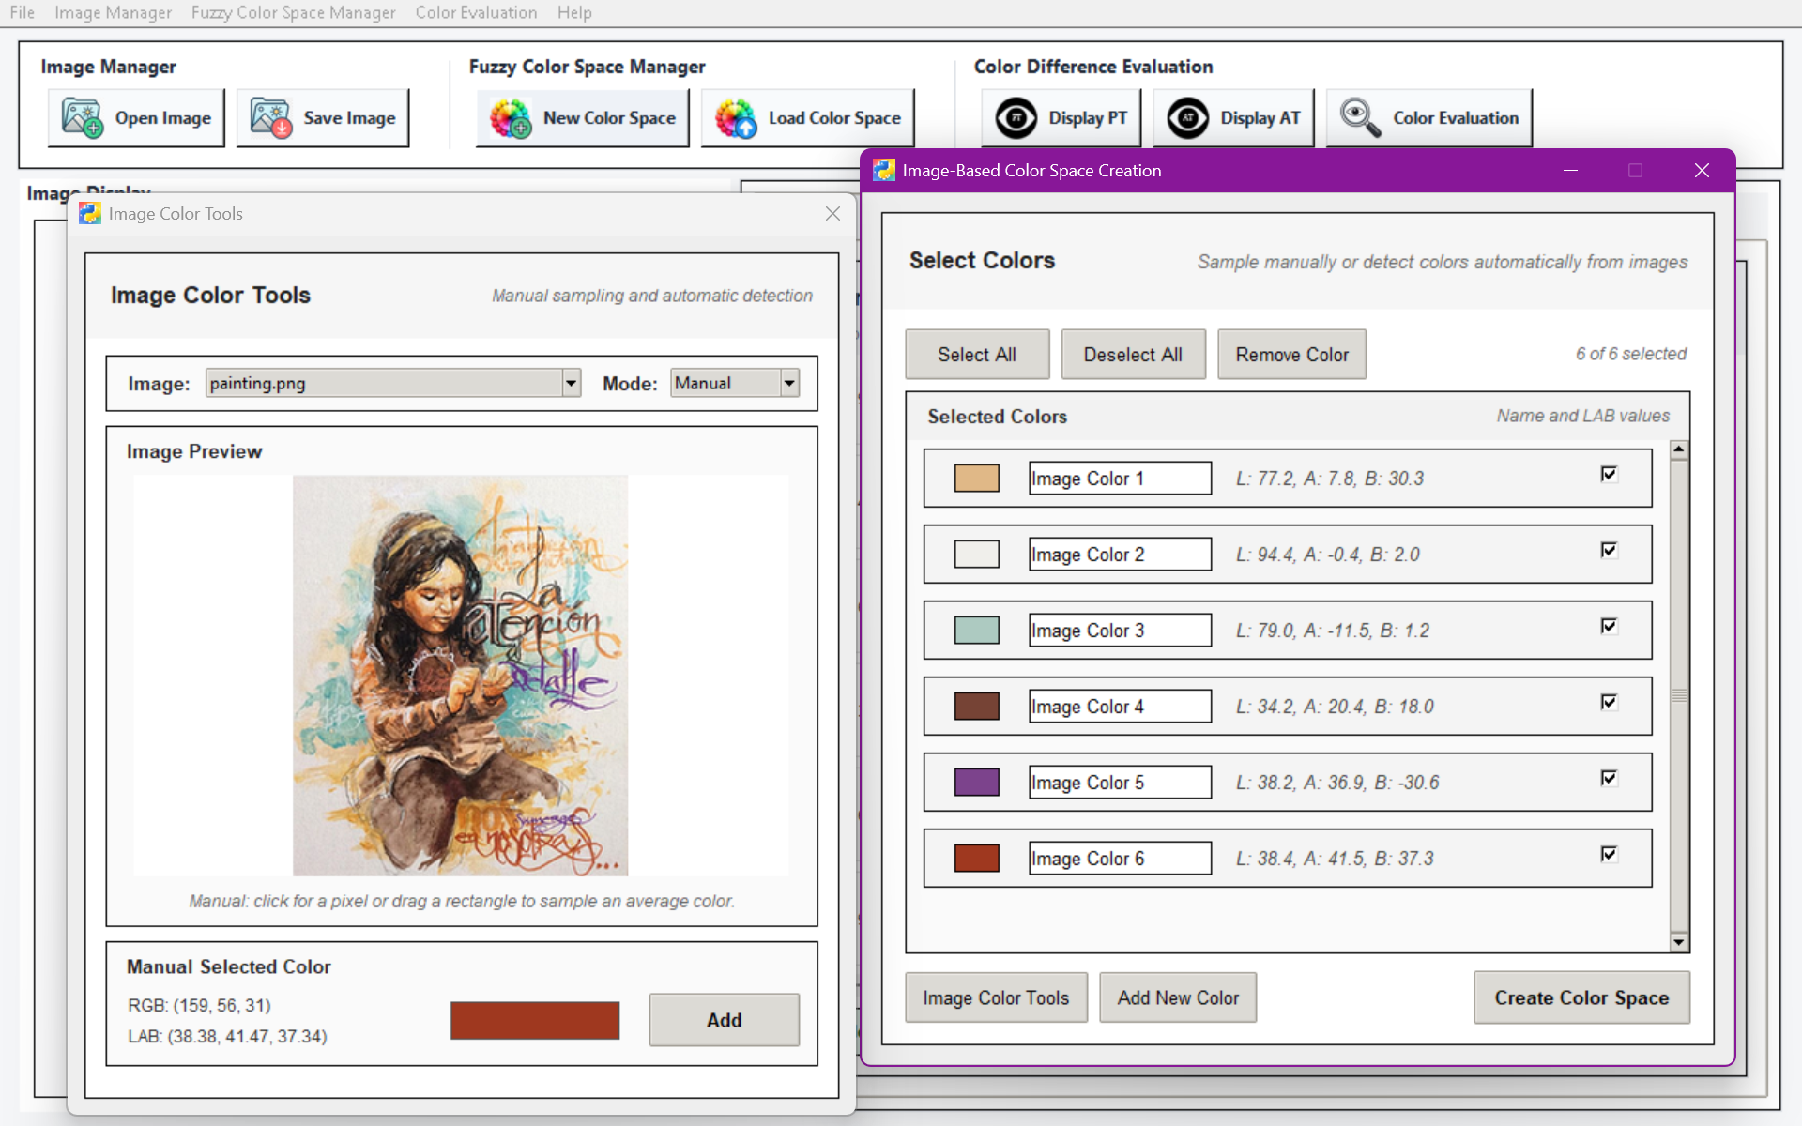Viewport: 1802px width, 1126px height.
Task: Click the Create Color Space button
Action: pyautogui.click(x=1581, y=997)
